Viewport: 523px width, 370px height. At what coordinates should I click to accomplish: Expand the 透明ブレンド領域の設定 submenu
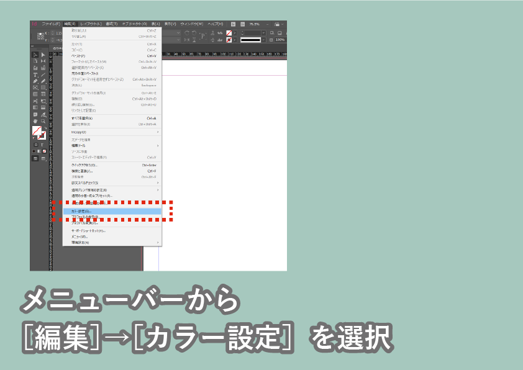point(158,190)
